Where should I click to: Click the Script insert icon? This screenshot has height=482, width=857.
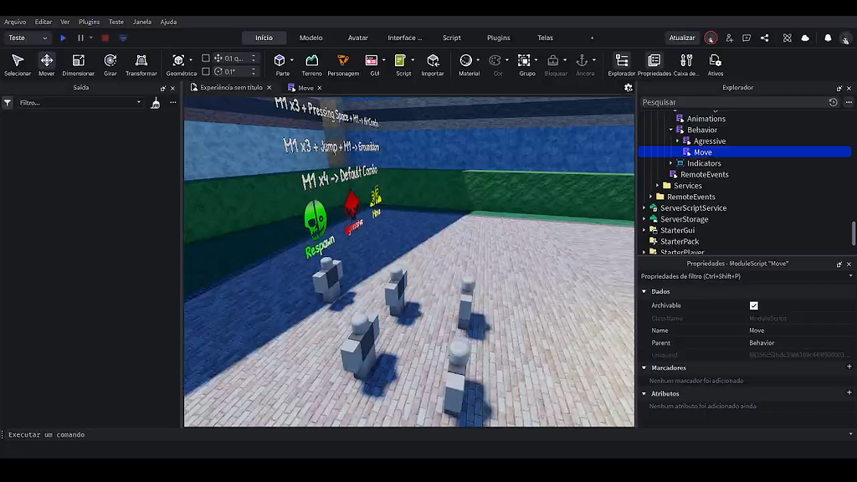400,60
